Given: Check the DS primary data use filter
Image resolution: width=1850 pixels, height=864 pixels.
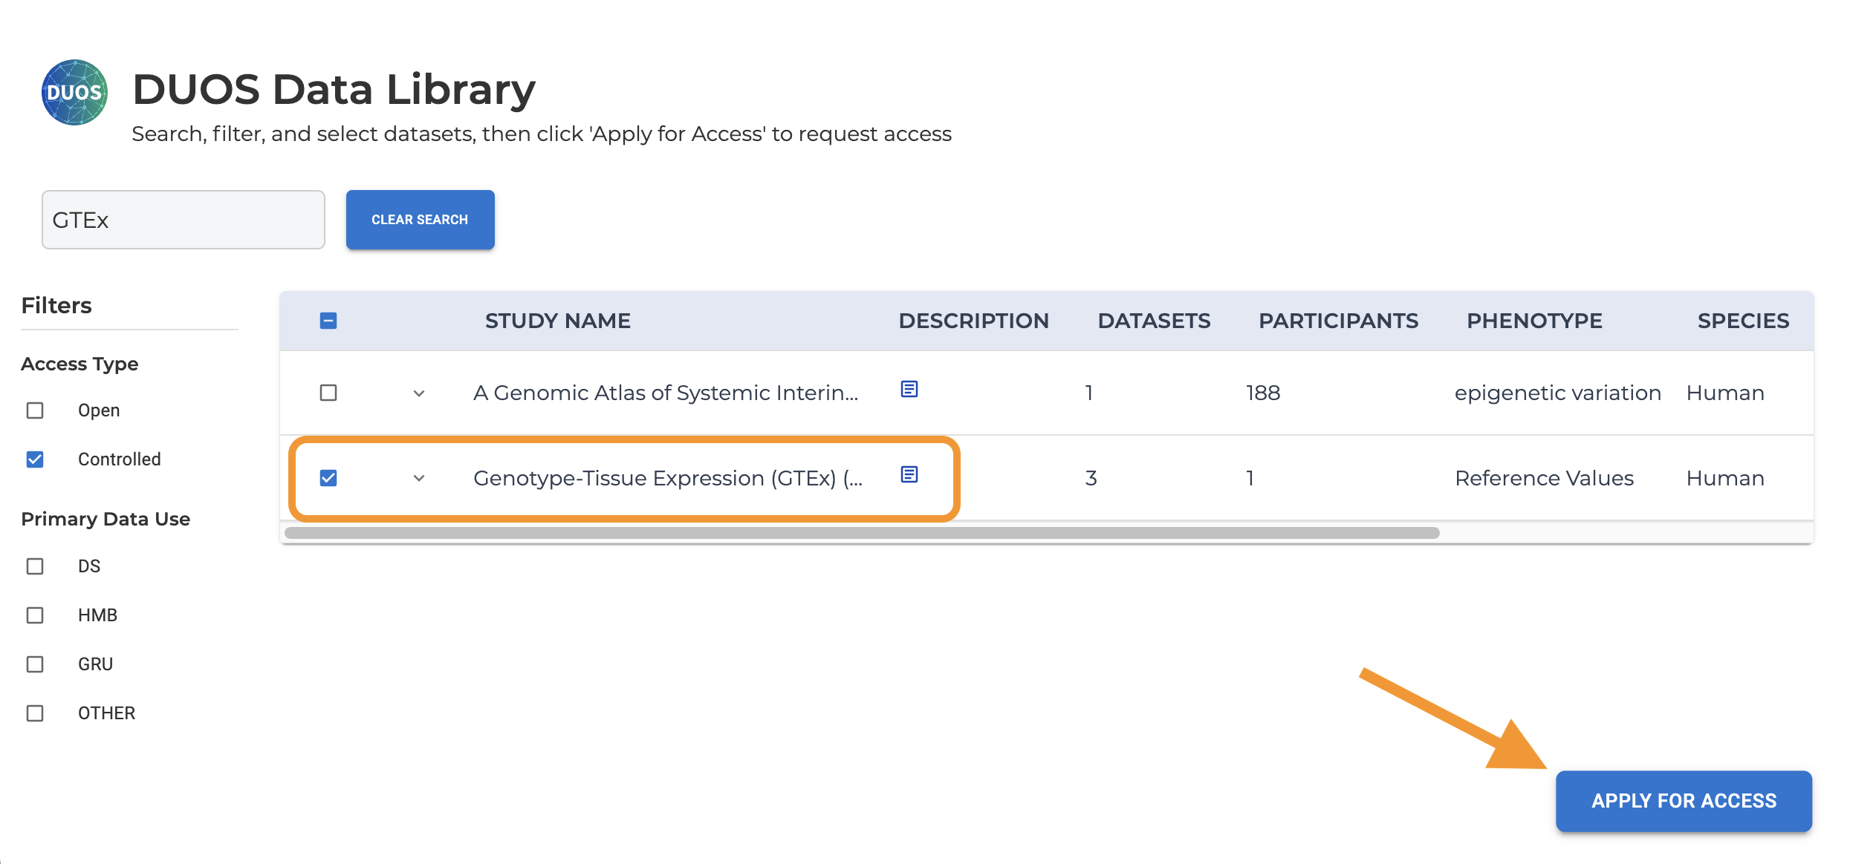Looking at the screenshot, I should point(35,566).
